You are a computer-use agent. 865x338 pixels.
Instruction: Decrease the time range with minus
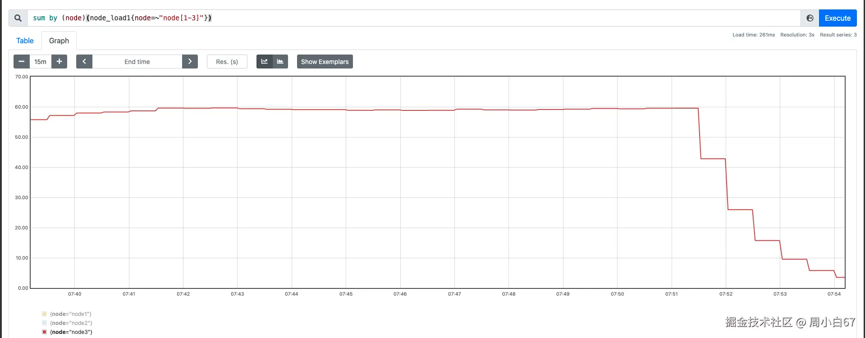click(21, 62)
